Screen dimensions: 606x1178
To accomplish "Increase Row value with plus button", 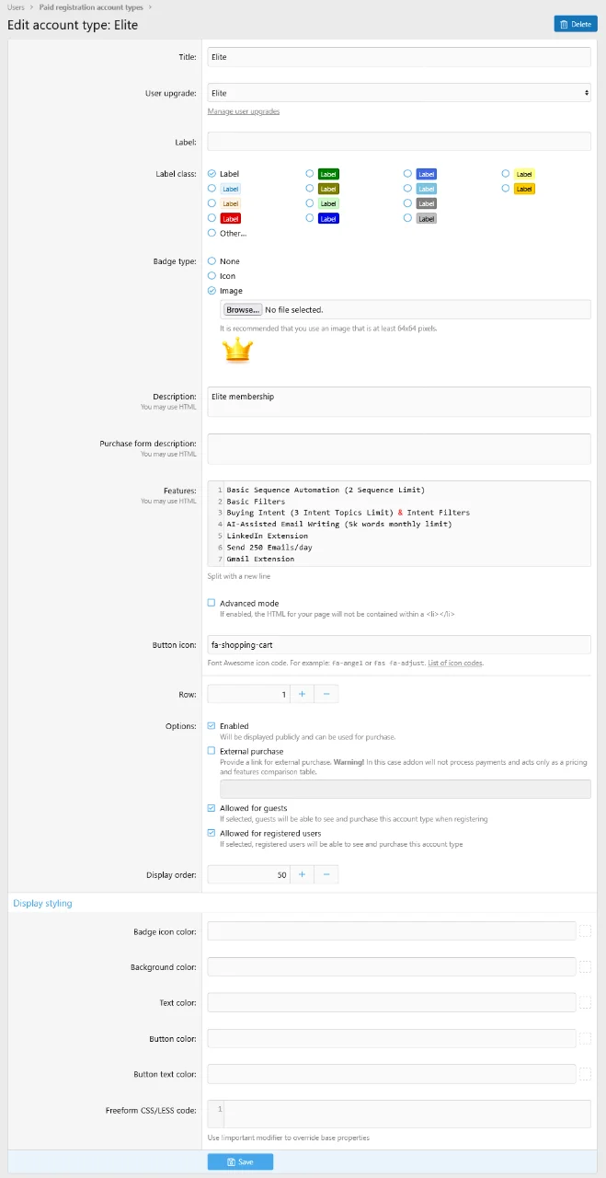I will pyautogui.click(x=302, y=694).
